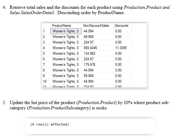The image size is (194, 139).
Task: Click Women's Tights, S in row 5
Action: [66, 53]
